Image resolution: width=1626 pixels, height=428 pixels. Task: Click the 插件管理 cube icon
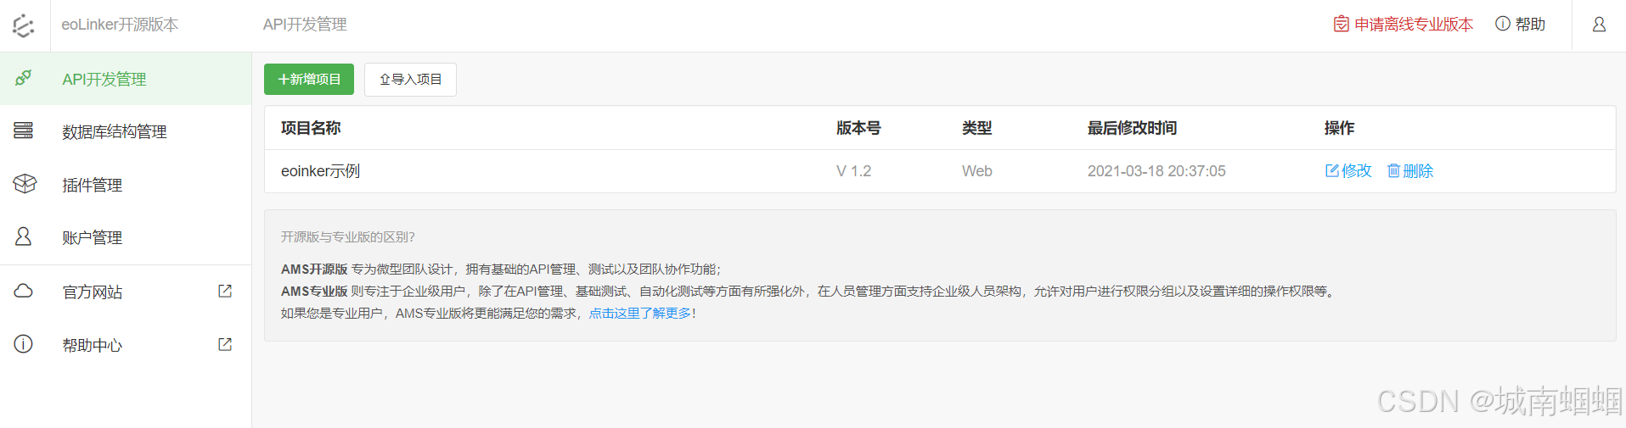tap(25, 183)
